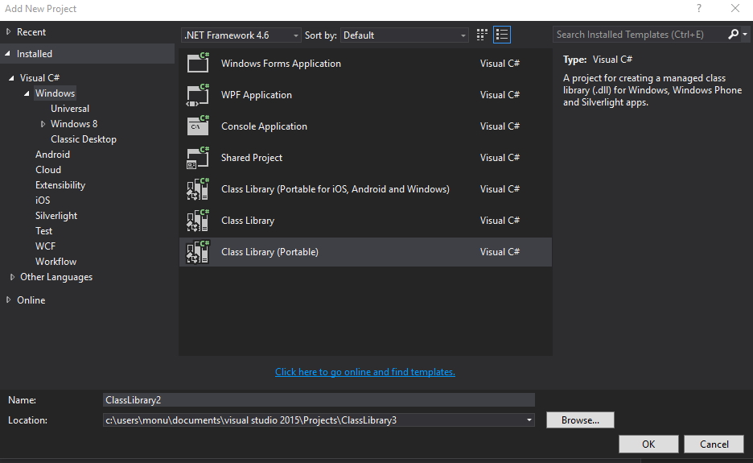753x463 pixels.
Task: Click the Installed label
Action: pos(34,54)
